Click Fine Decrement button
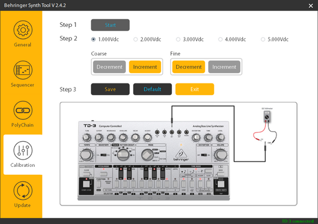This screenshot has height=224, width=318. point(189,67)
